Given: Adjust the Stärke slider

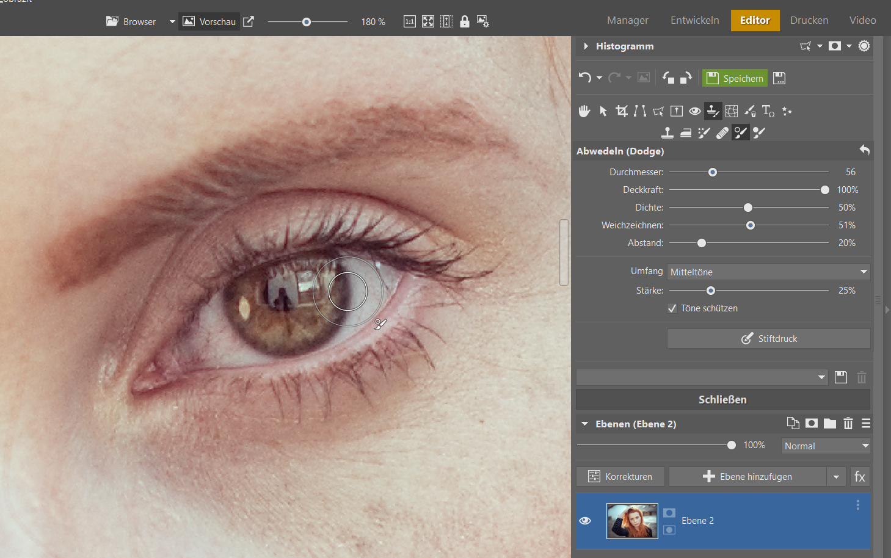Looking at the screenshot, I should coord(711,291).
